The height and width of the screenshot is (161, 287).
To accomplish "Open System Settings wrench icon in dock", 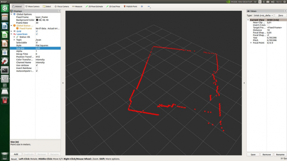I will coord(5,61).
